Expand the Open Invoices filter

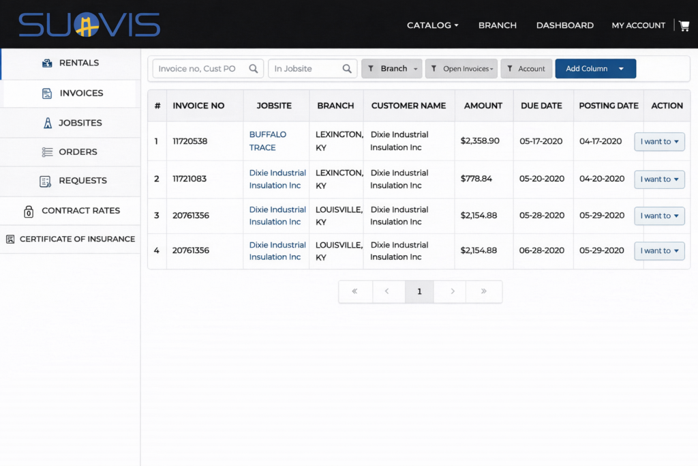tap(461, 68)
